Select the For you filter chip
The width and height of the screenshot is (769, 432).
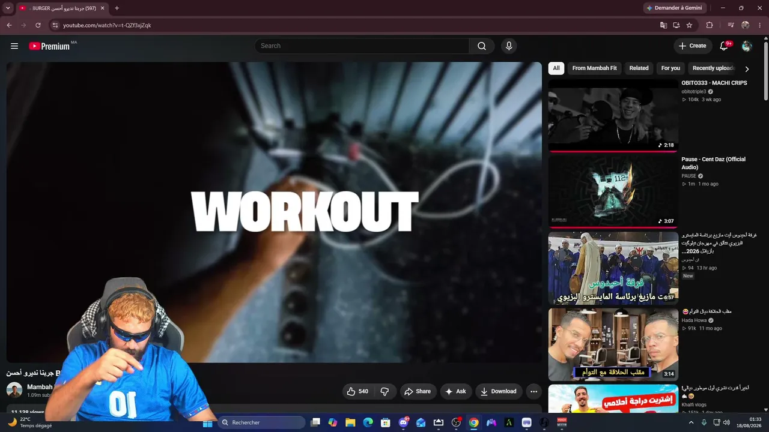[x=670, y=68]
